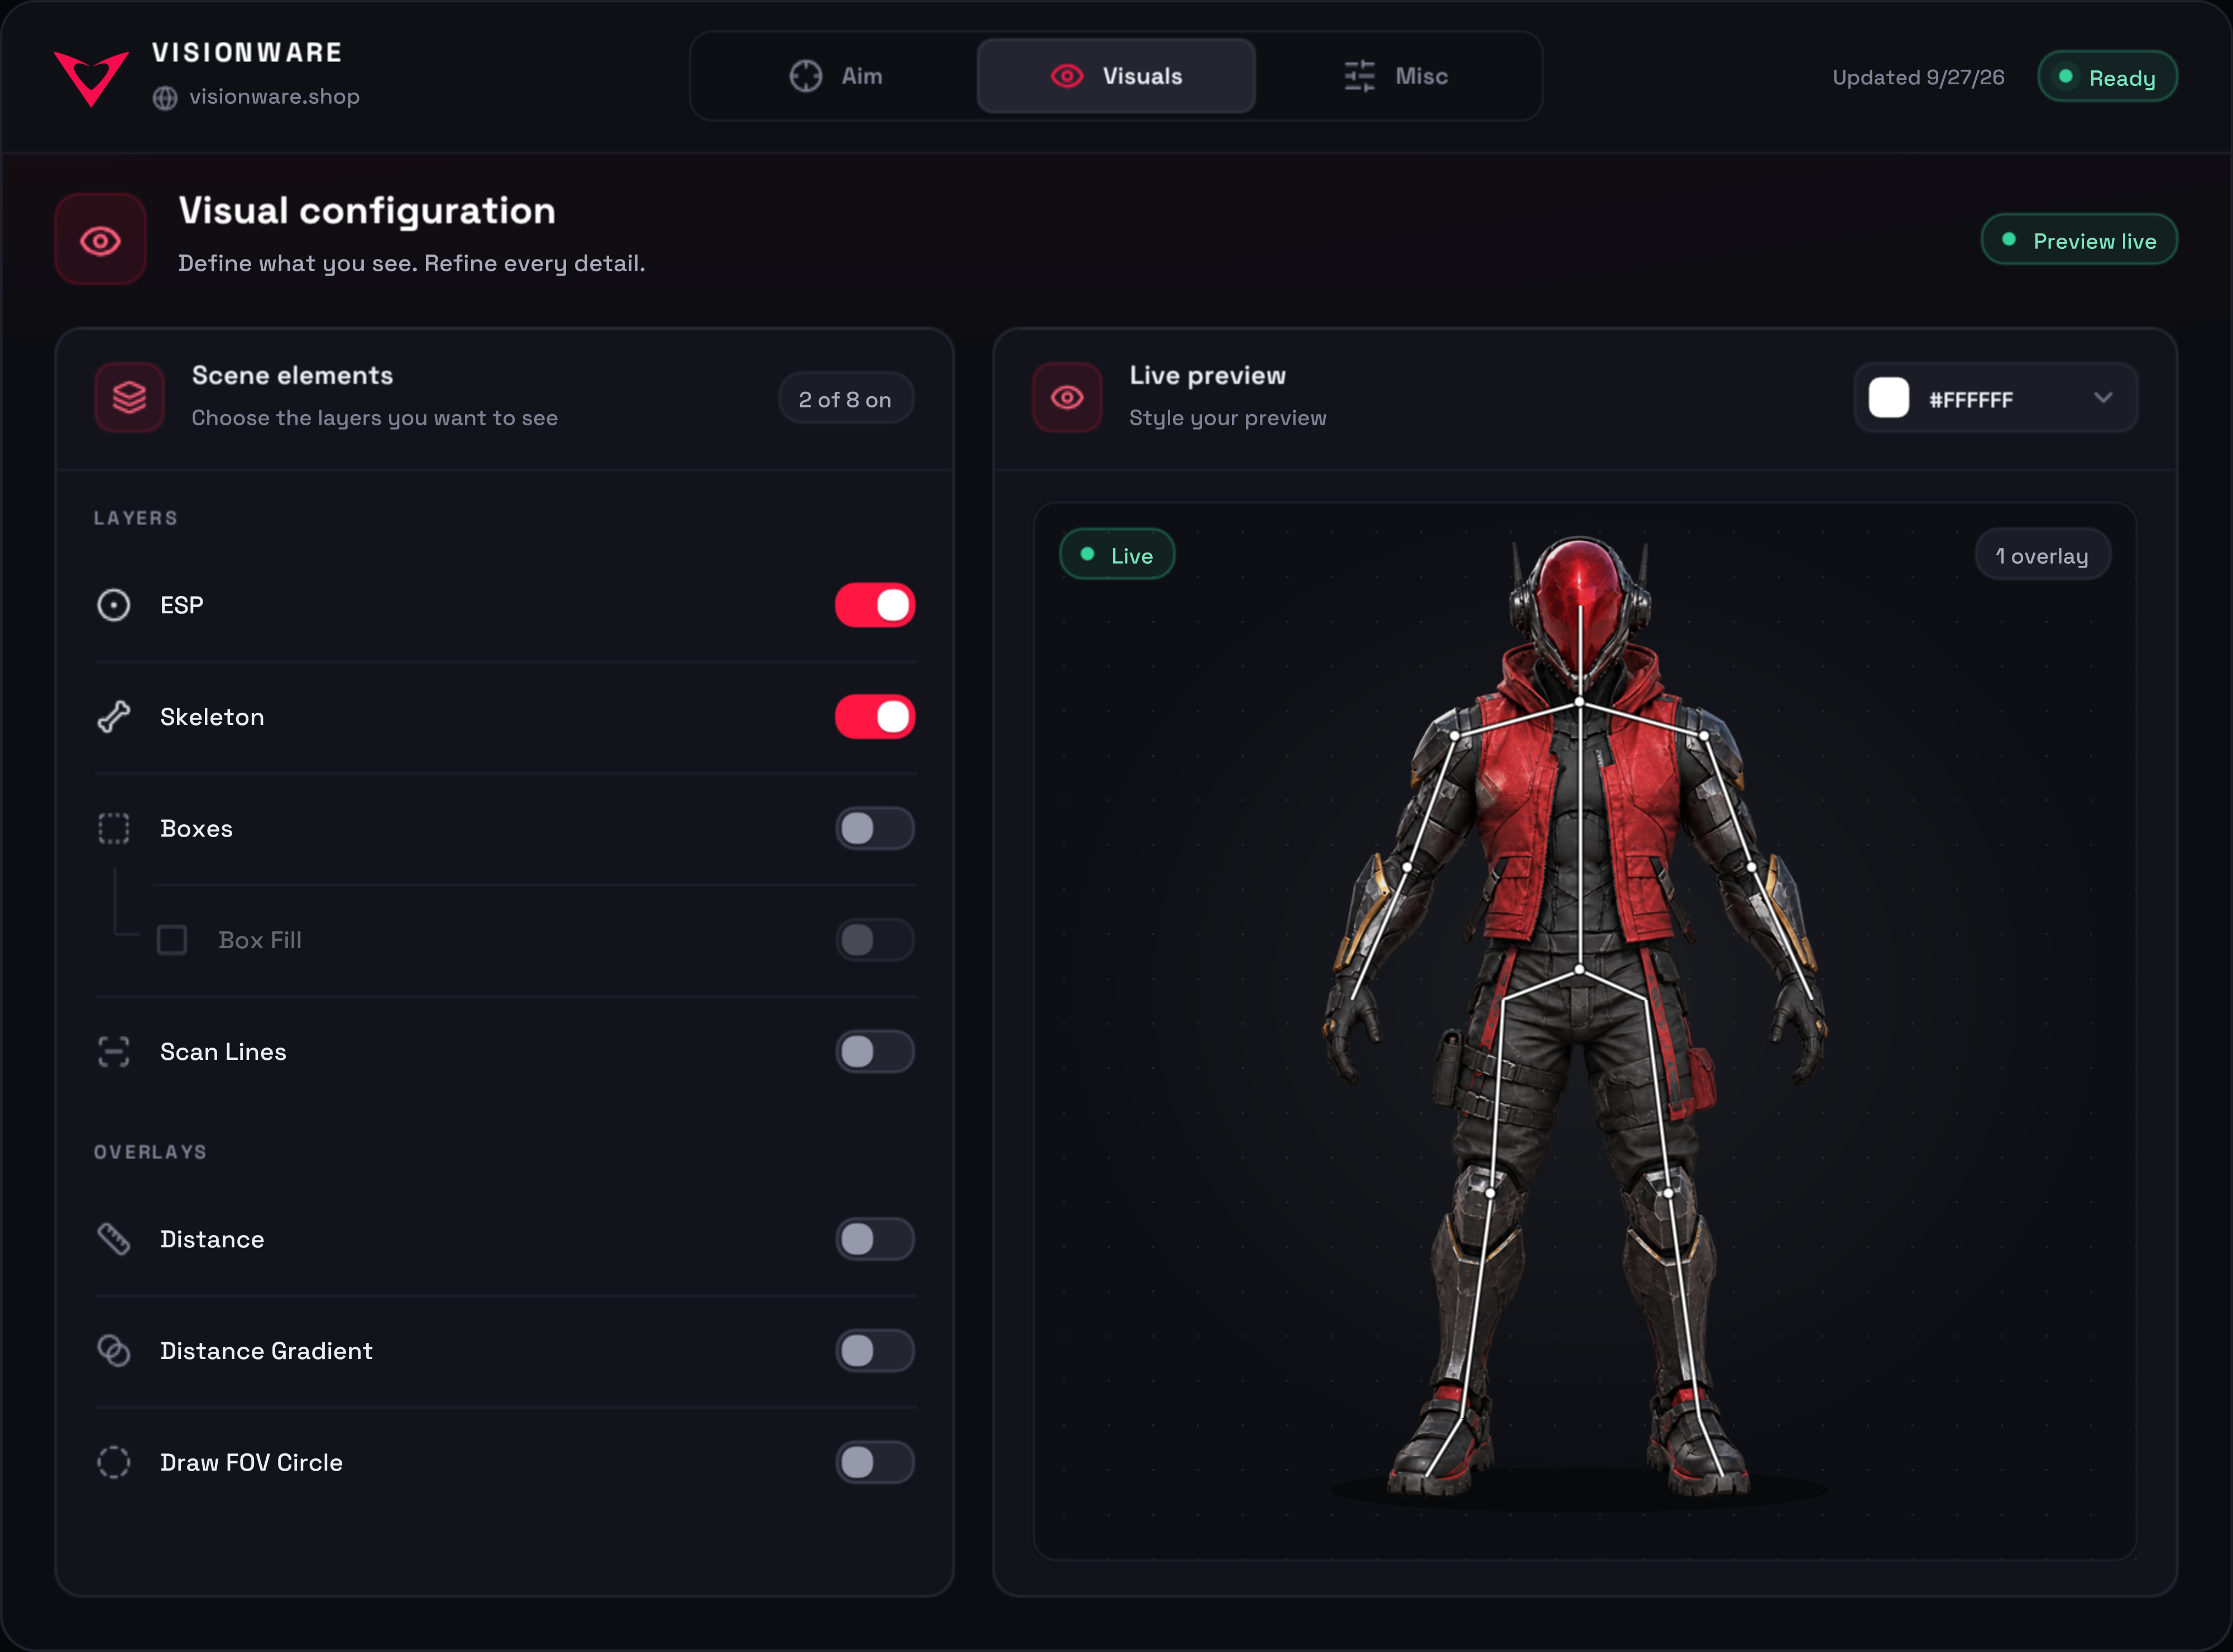Click the Boxes label
Viewport: 2233px width, 1652px height.
[x=196, y=828]
